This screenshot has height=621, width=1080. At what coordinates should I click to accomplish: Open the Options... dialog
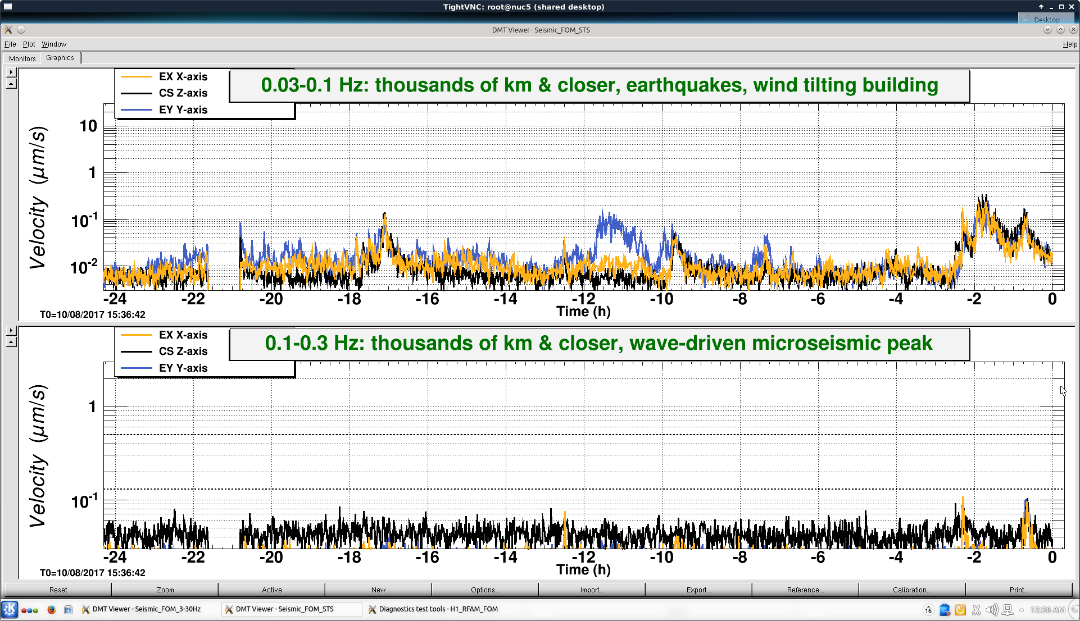point(485,590)
